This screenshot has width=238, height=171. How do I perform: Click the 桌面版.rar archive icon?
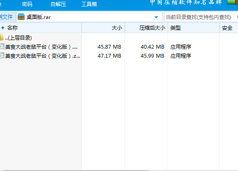(21, 17)
